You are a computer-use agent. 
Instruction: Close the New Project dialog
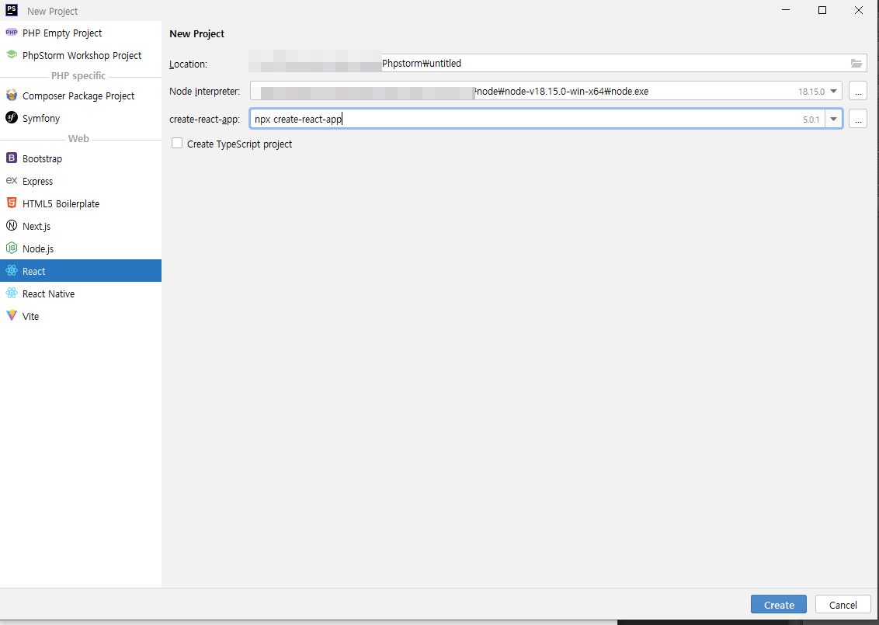[858, 10]
